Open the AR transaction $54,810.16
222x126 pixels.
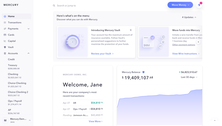click(83, 103)
